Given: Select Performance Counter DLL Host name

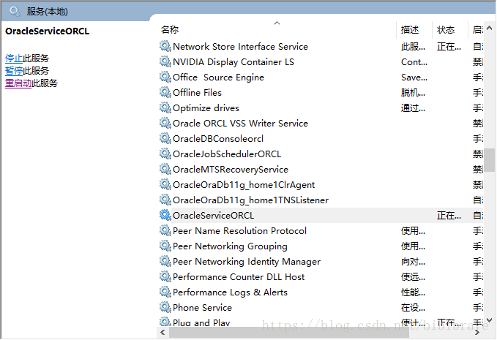Looking at the screenshot, I should point(239,277).
